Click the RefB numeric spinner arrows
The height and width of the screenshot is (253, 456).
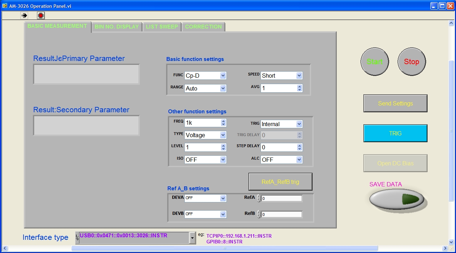pyautogui.click(x=259, y=214)
